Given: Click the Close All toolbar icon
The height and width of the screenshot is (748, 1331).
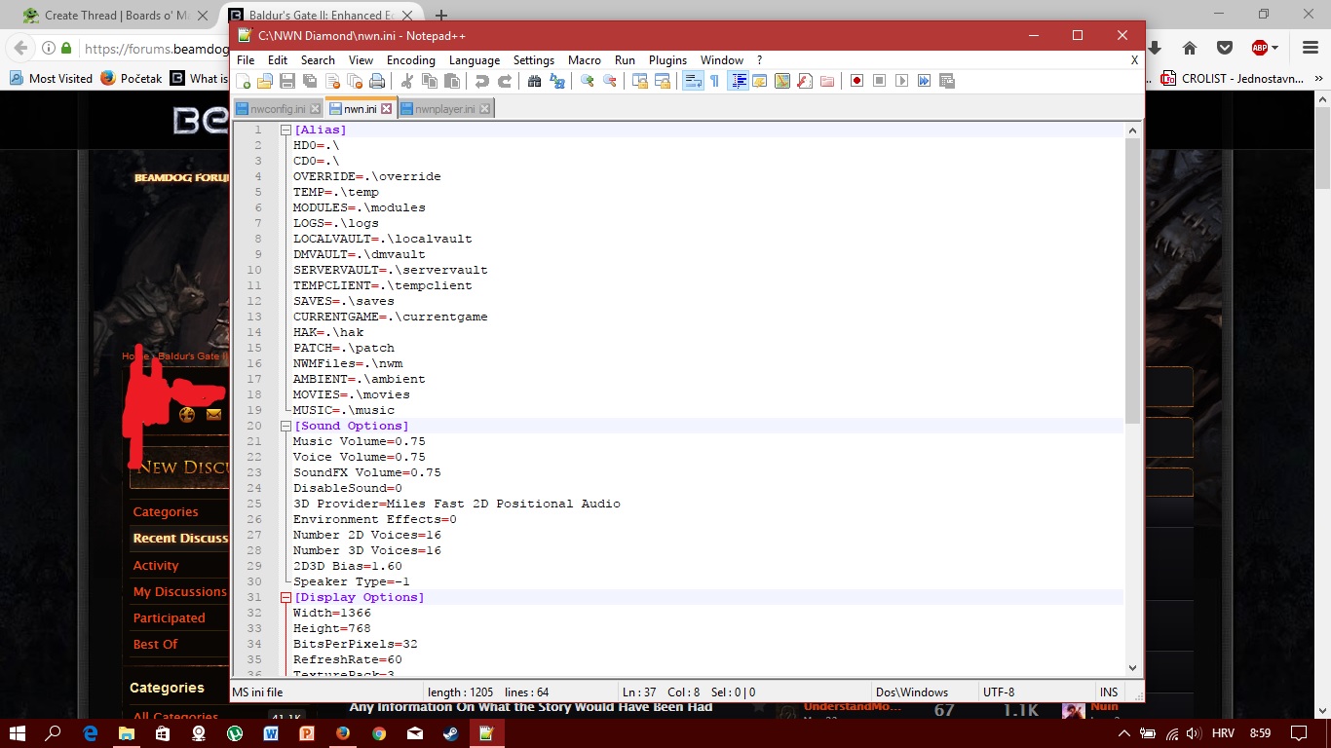Looking at the screenshot, I should [356, 81].
